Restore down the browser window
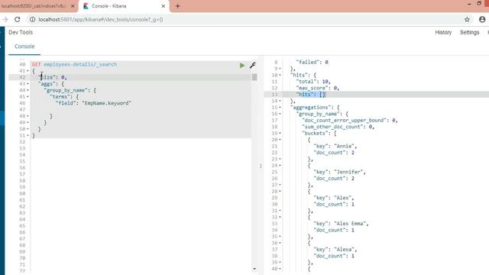The width and height of the screenshot is (489, 275). pyautogui.click(x=479, y=3)
